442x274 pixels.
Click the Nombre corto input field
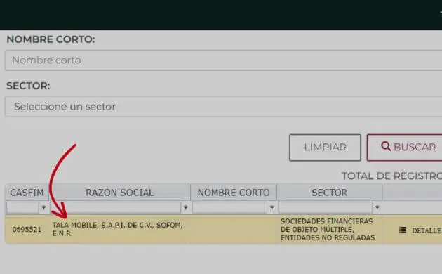click(224, 60)
